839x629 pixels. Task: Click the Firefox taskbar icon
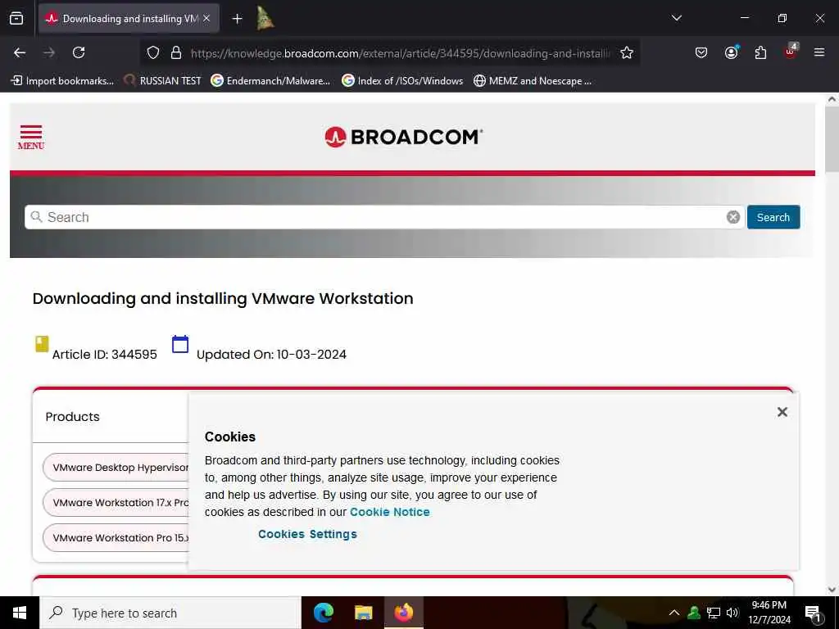(404, 613)
